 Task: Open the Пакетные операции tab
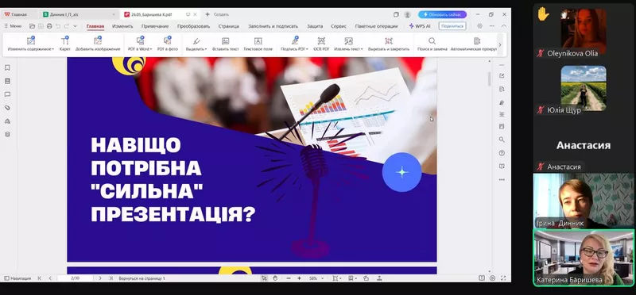click(376, 26)
